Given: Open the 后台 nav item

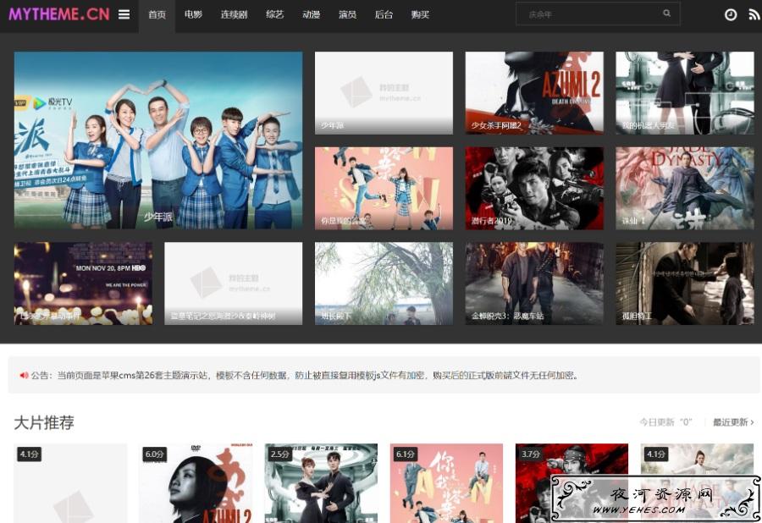Looking at the screenshot, I should [x=384, y=14].
